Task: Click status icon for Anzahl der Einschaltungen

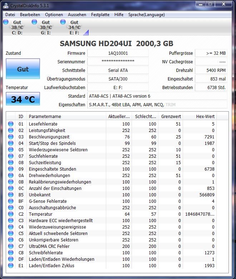Action: point(11,188)
